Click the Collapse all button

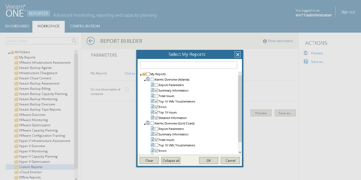pyautogui.click(x=171, y=160)
